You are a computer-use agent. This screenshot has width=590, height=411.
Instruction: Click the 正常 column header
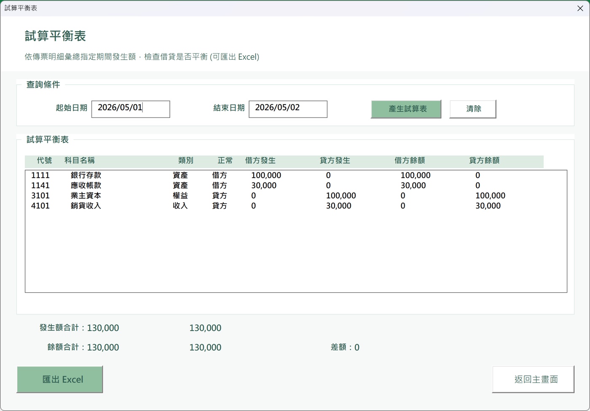click(225, 160)
